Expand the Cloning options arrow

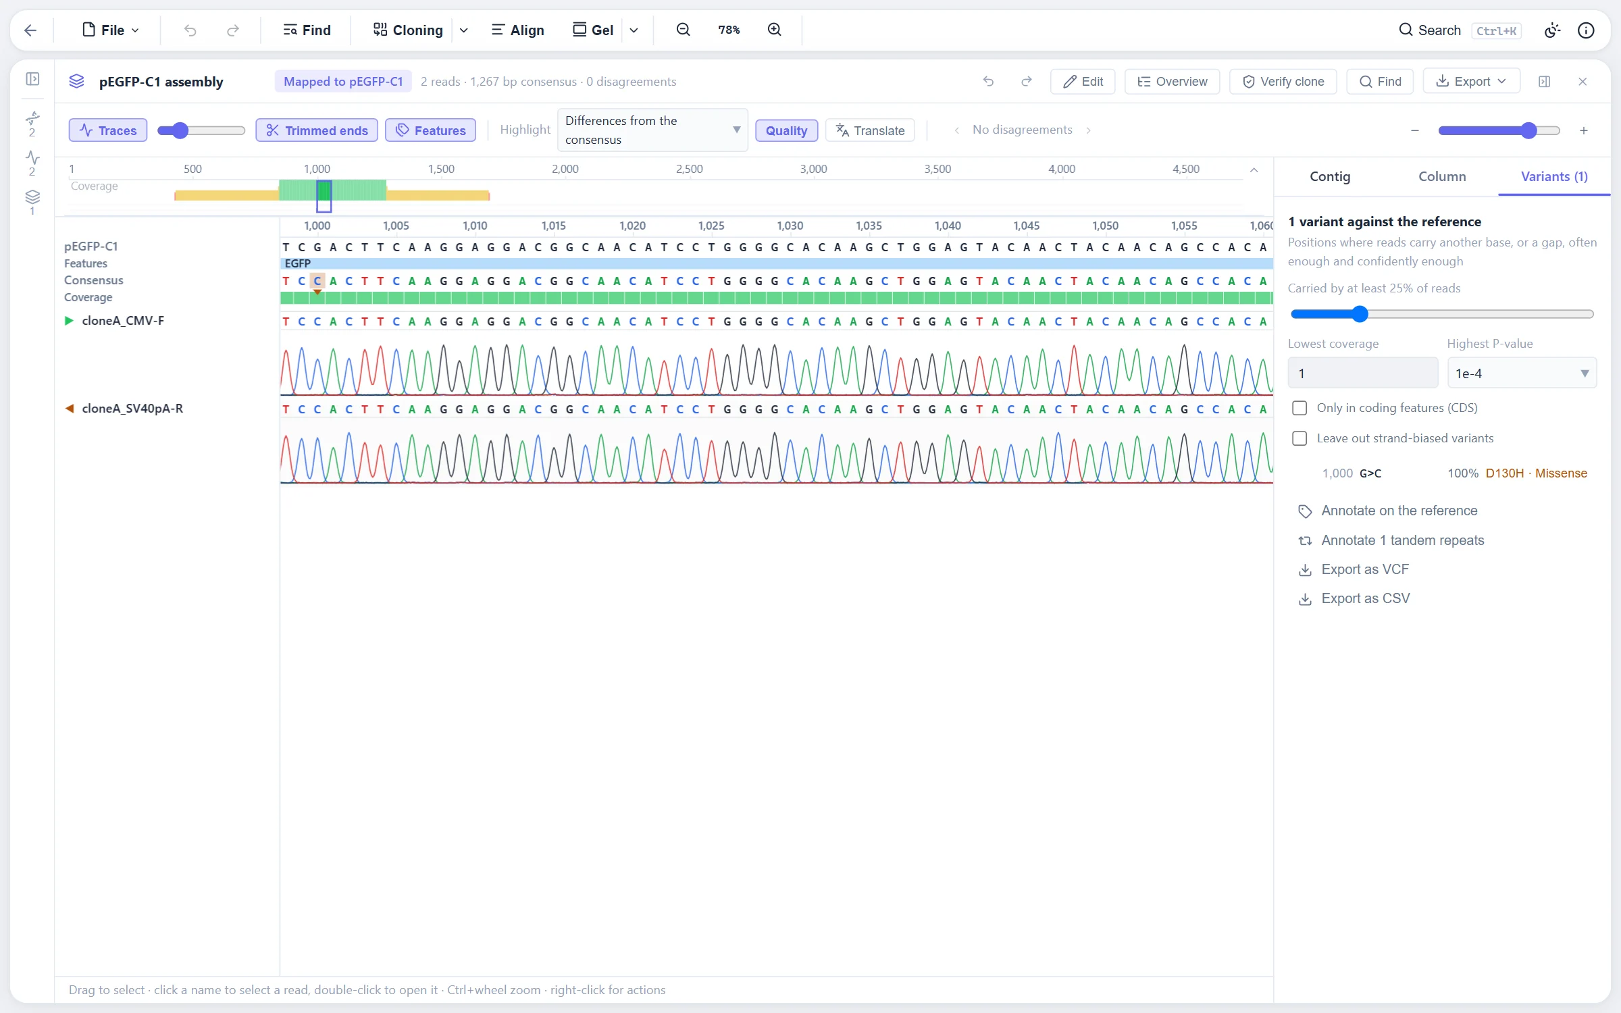(x=464, y=30)
